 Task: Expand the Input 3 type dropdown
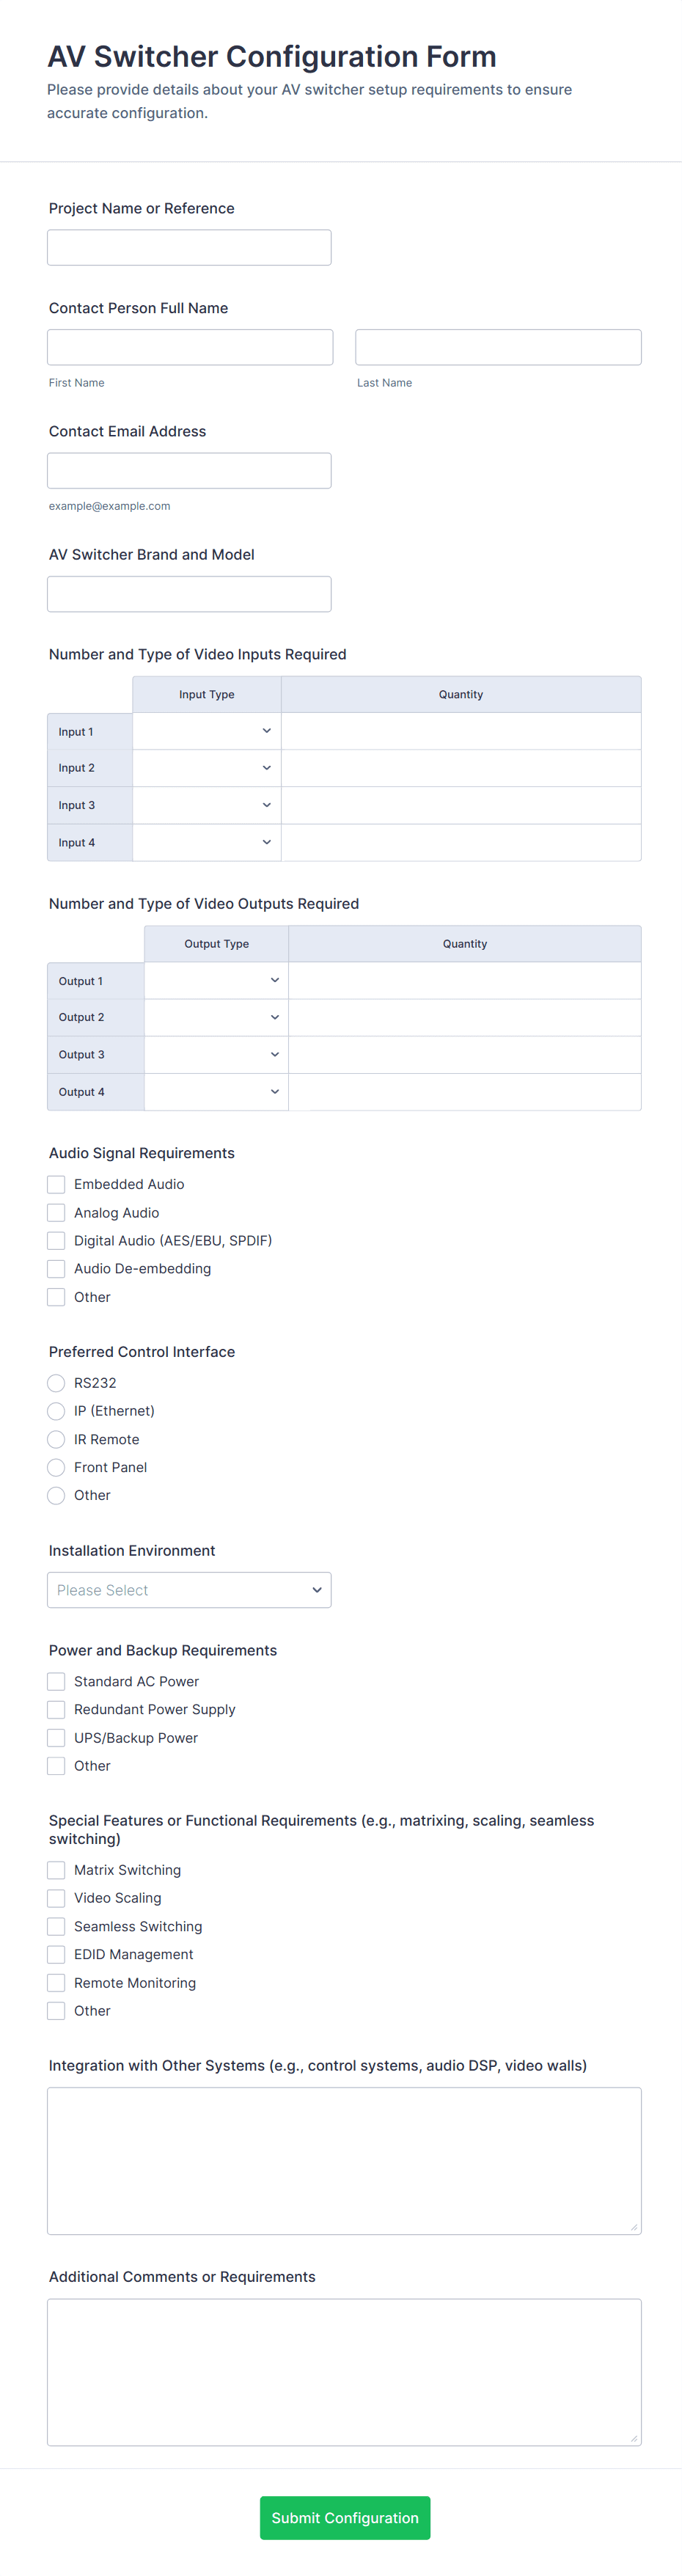[207, 805]
